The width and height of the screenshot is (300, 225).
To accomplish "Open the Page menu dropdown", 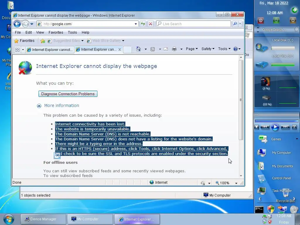I will click(192, 49).
